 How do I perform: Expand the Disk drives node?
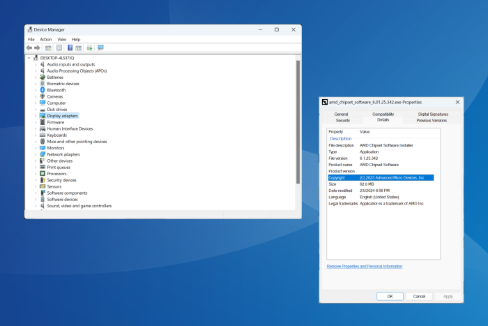click(x=36, y=110)
